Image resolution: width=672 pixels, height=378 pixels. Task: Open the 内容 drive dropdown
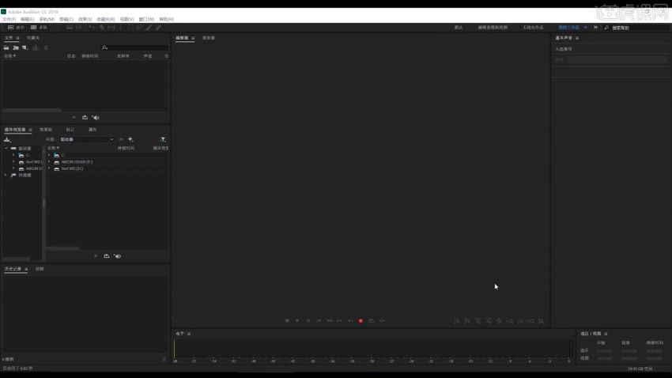click(x=87, y=139)
